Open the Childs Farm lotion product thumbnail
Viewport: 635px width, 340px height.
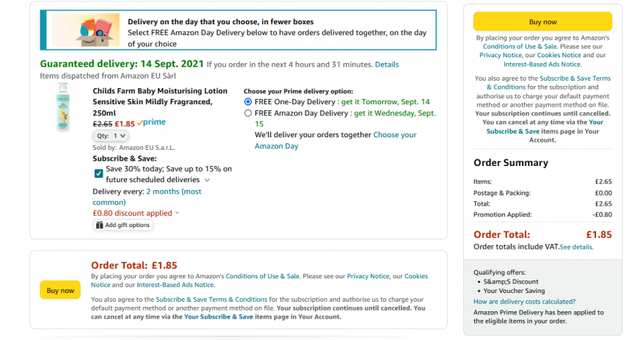point(63,107)
